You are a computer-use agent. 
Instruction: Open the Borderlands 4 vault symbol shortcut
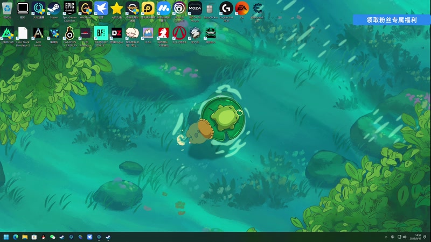(179, 35)
